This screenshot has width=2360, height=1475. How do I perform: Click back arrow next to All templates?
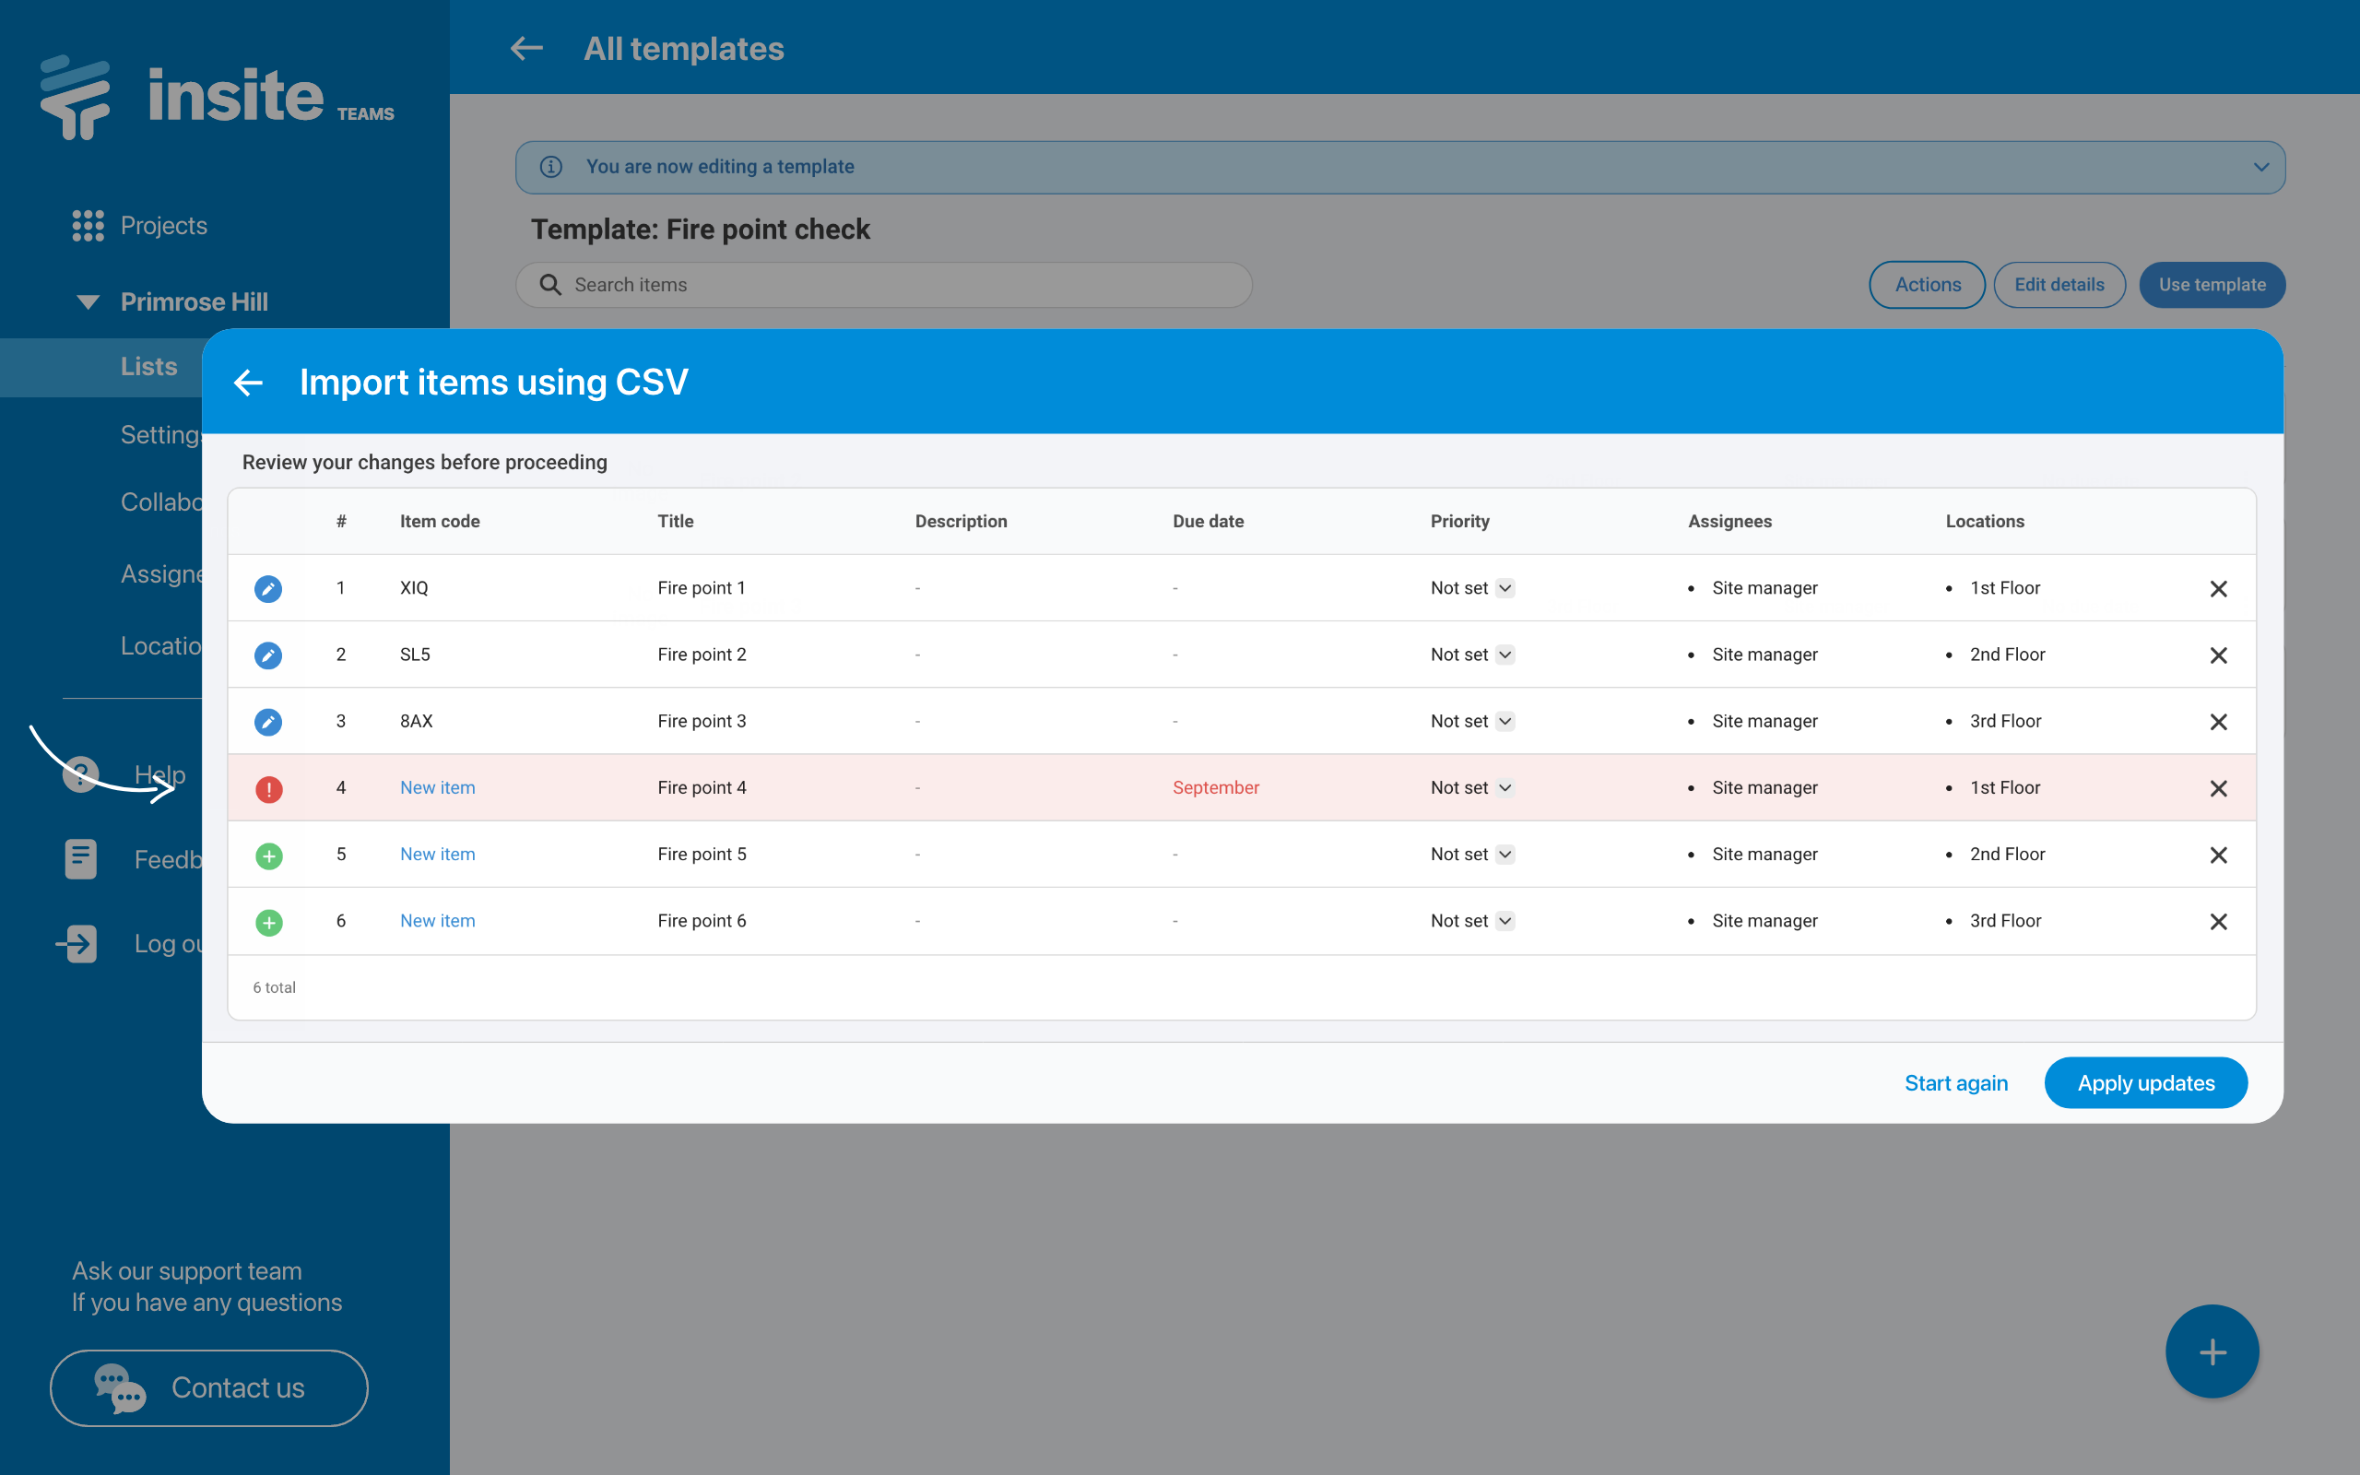pos(526,49)
